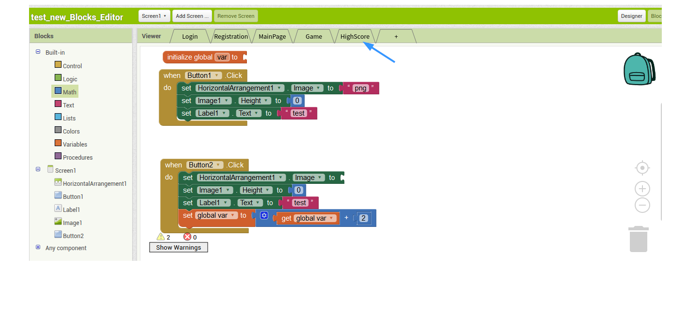Screen dimensions: 686x314
Task: Click the test string in Button1 block
Action: click(299, 113)
